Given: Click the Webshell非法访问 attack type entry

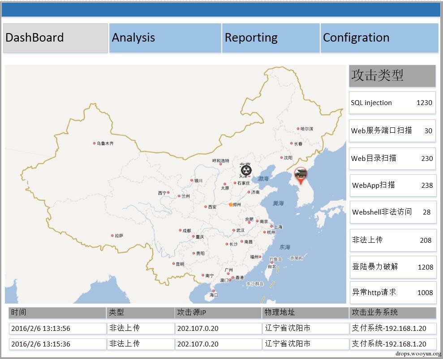Looking at the screenshot, I should (x=393, y=212).
